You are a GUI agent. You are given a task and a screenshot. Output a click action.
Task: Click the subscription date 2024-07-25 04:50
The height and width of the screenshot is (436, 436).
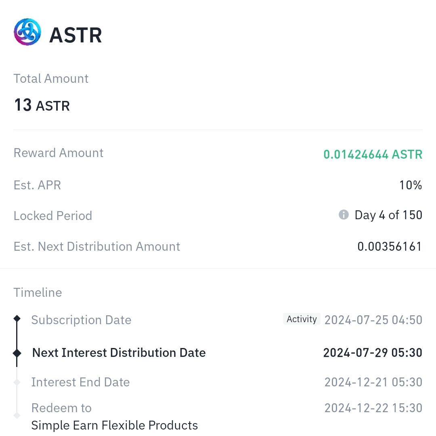(x=373, y=320)
